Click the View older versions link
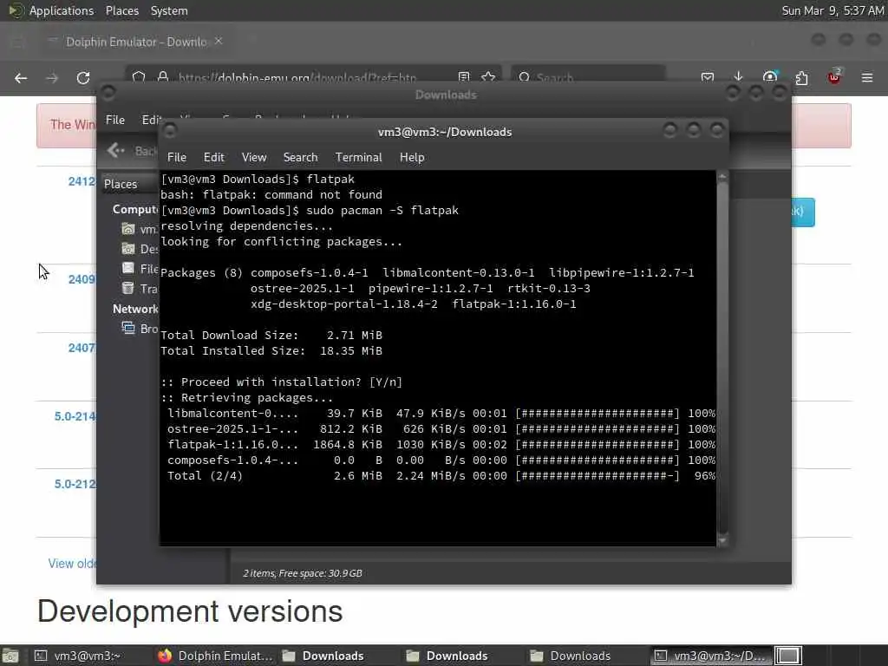The width and height of the screenshot is (888, 666). coord(72,564)
